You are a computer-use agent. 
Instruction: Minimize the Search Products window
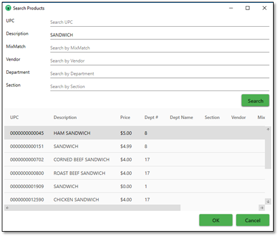pyautogui.click(x=231, y=8)
